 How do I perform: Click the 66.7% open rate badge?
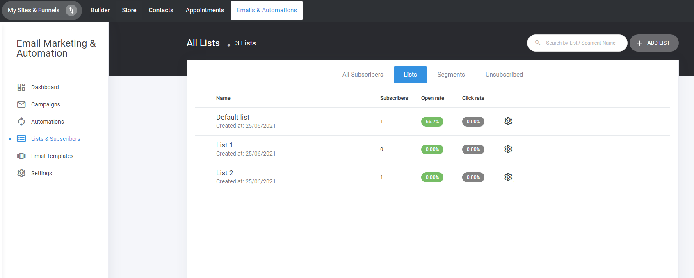pos(432,122)
